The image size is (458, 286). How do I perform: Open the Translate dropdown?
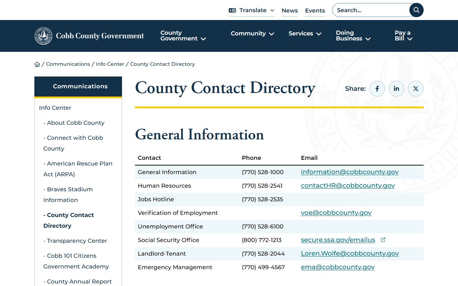pos(252,10)
